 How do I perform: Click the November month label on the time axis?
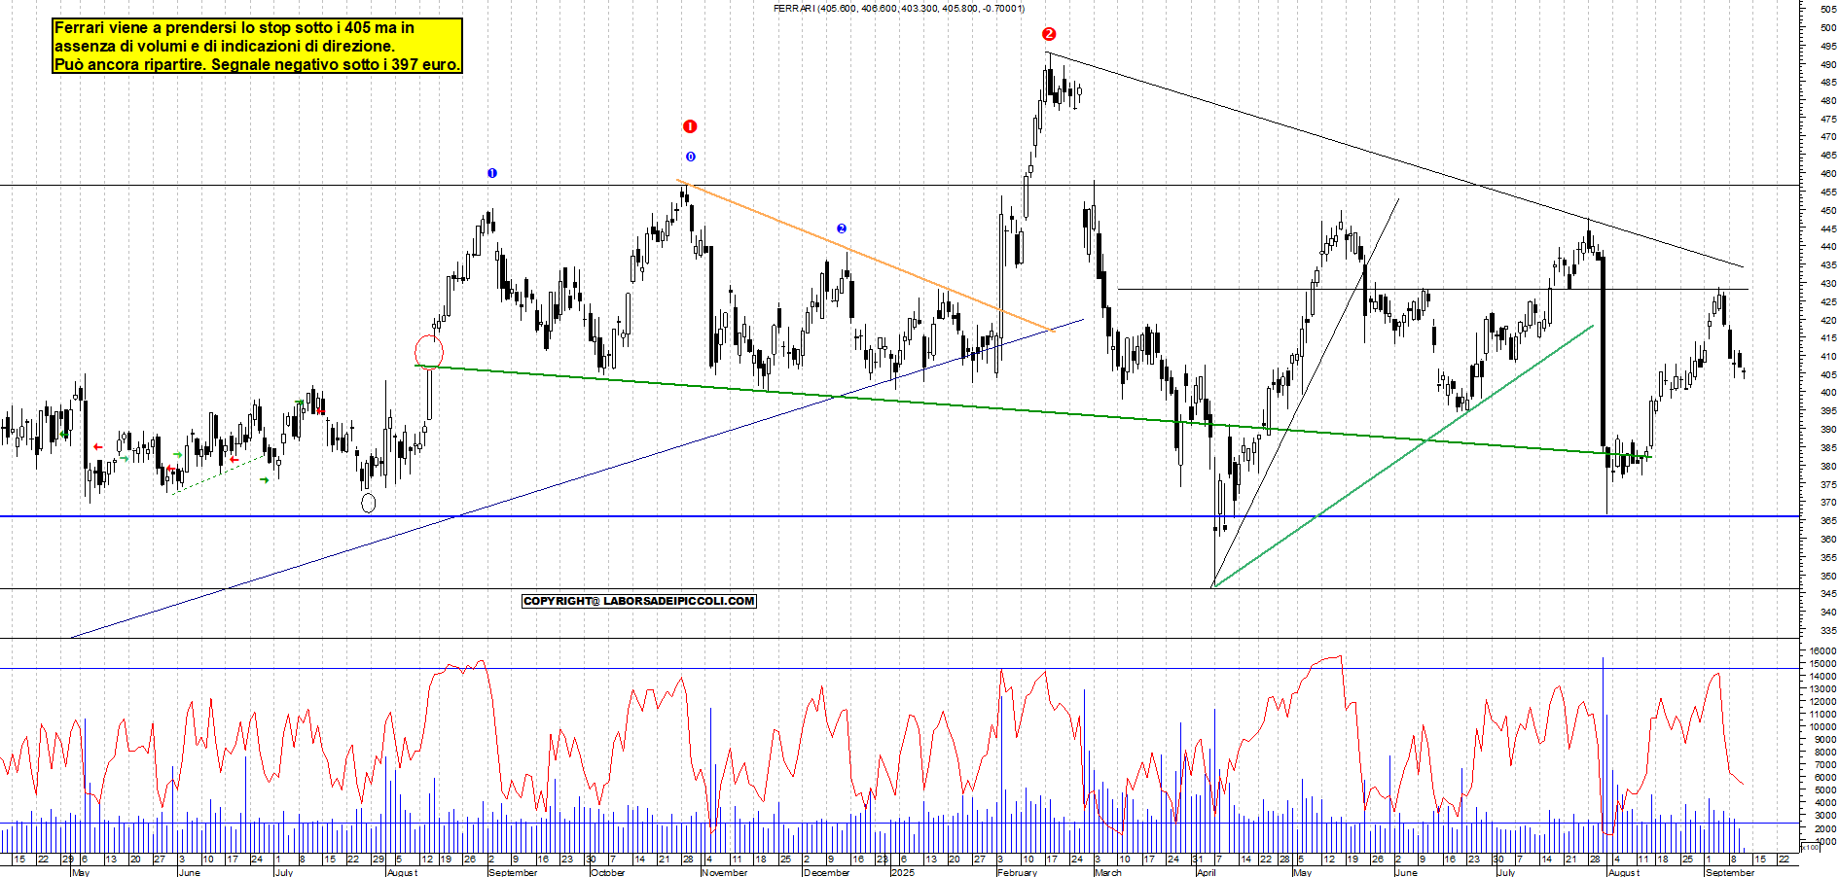(724, 872)
